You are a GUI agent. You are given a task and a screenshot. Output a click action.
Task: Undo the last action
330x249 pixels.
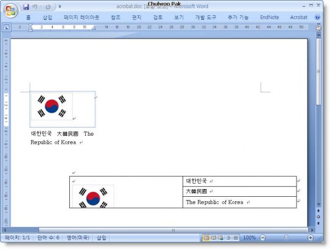pyautogui.click(x=35, y=7)
